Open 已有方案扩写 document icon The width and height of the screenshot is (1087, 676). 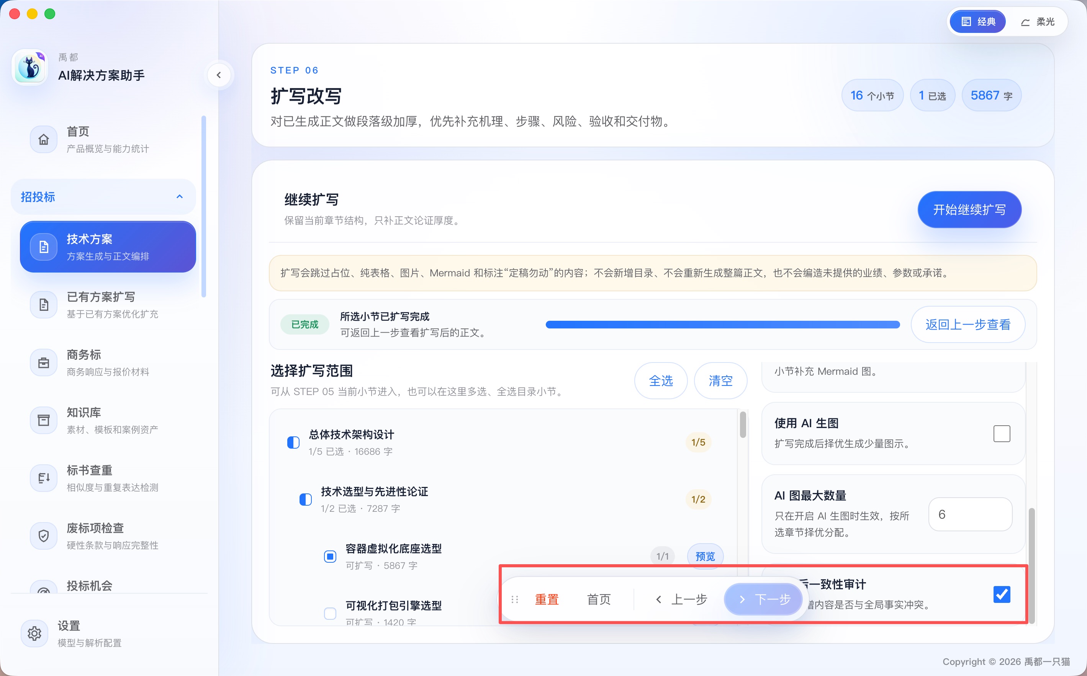43,305
